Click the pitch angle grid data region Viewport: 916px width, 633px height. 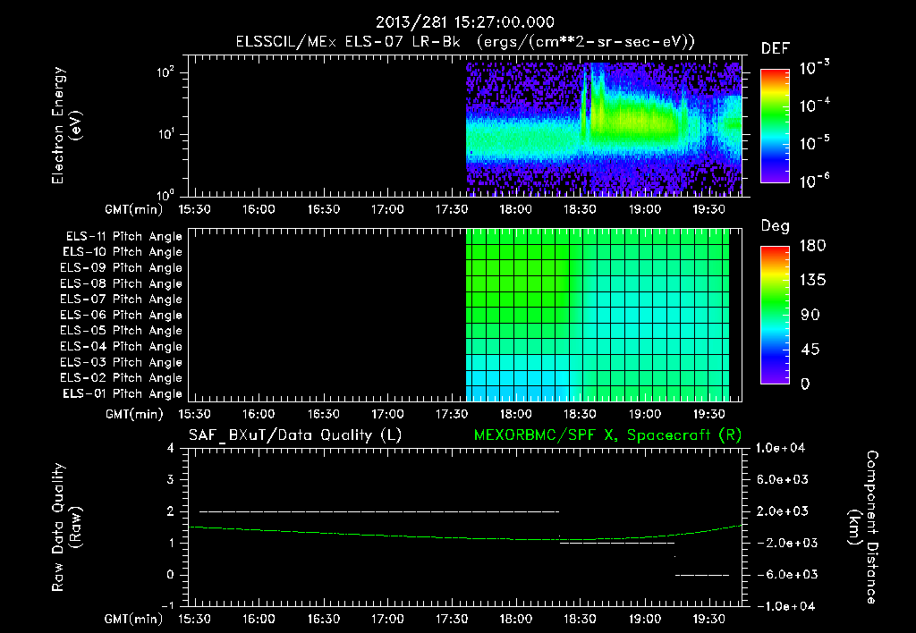(x=598, y=315)
